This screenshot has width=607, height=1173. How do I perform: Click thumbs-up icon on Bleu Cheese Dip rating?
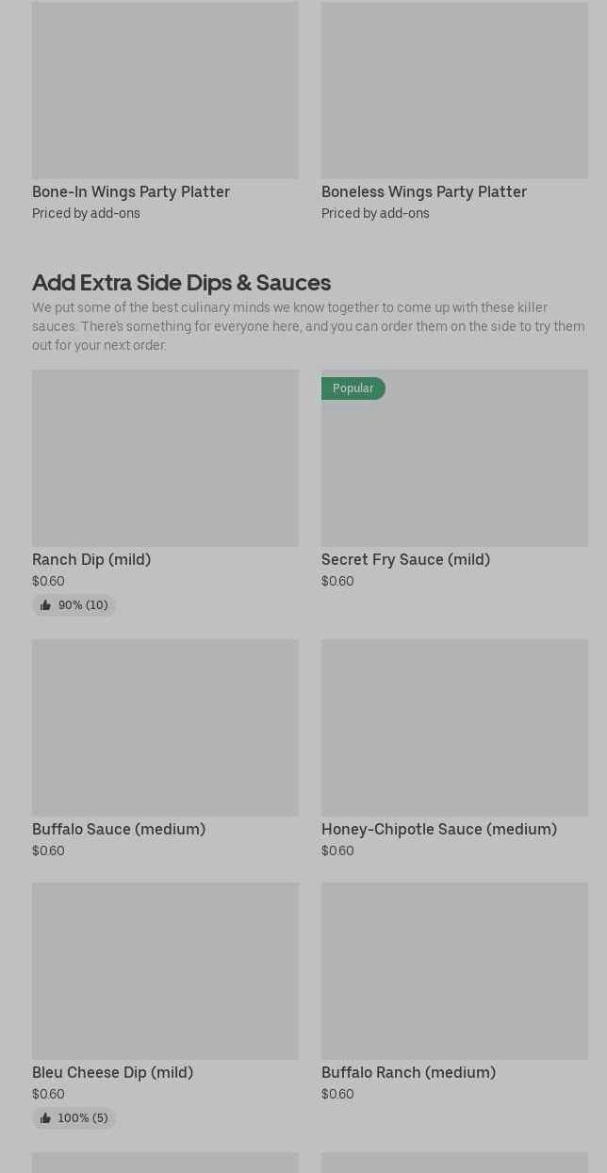pos(45,1118)
